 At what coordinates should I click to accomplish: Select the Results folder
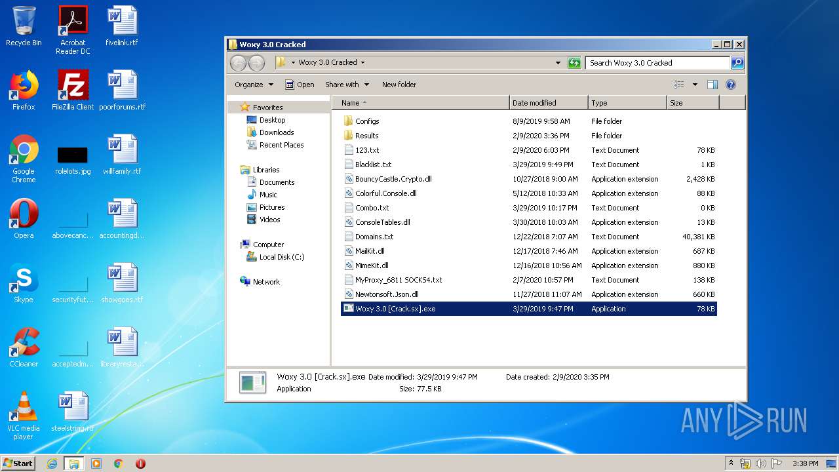[528, 136]
